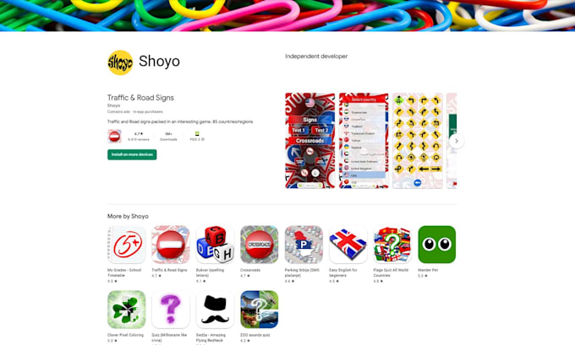Open the My Grades School Timetable app icon
Image resolution: width=575 pixels, height=345 pixels.
pyautogui.click(x=127, y=245)
